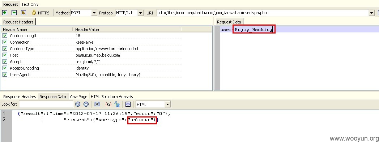379x142 pixels.
Task: Uncheck the Content-Length header checkbox
Action: (x=5, y=36)
